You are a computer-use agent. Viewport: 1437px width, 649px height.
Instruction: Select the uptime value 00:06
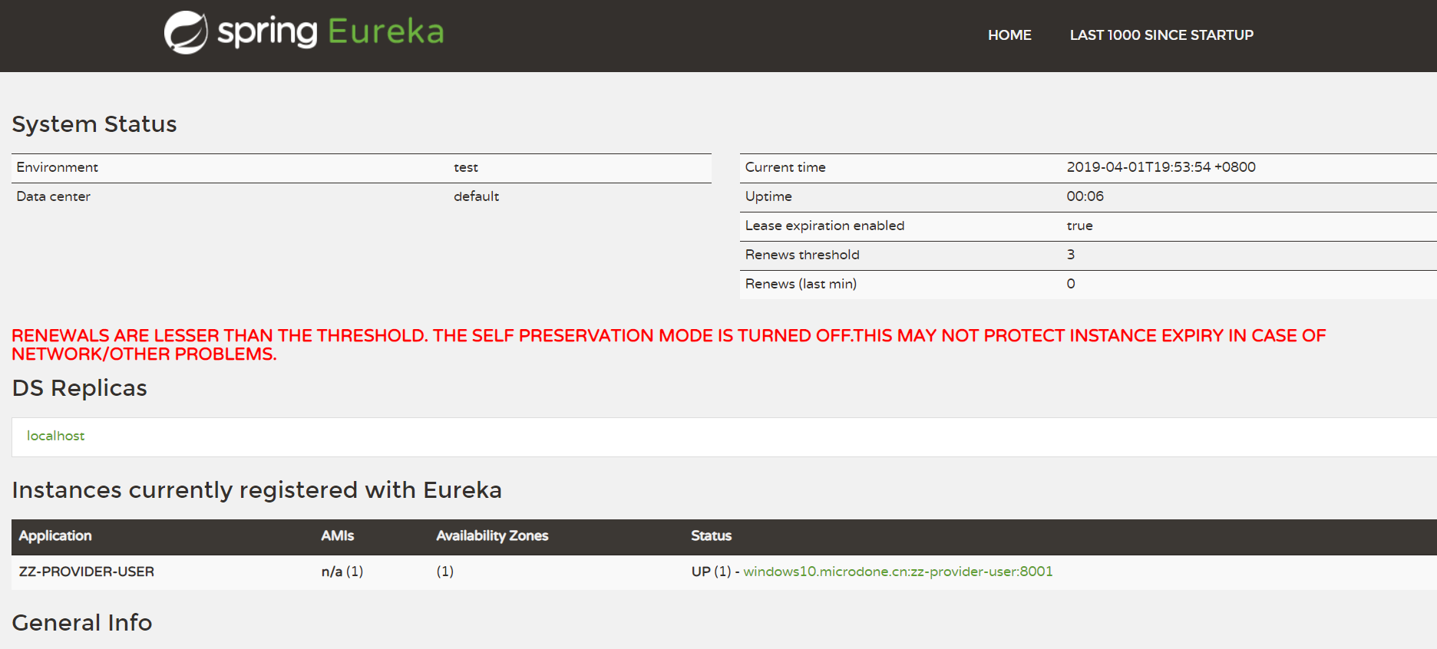(x=1085, y=196)
